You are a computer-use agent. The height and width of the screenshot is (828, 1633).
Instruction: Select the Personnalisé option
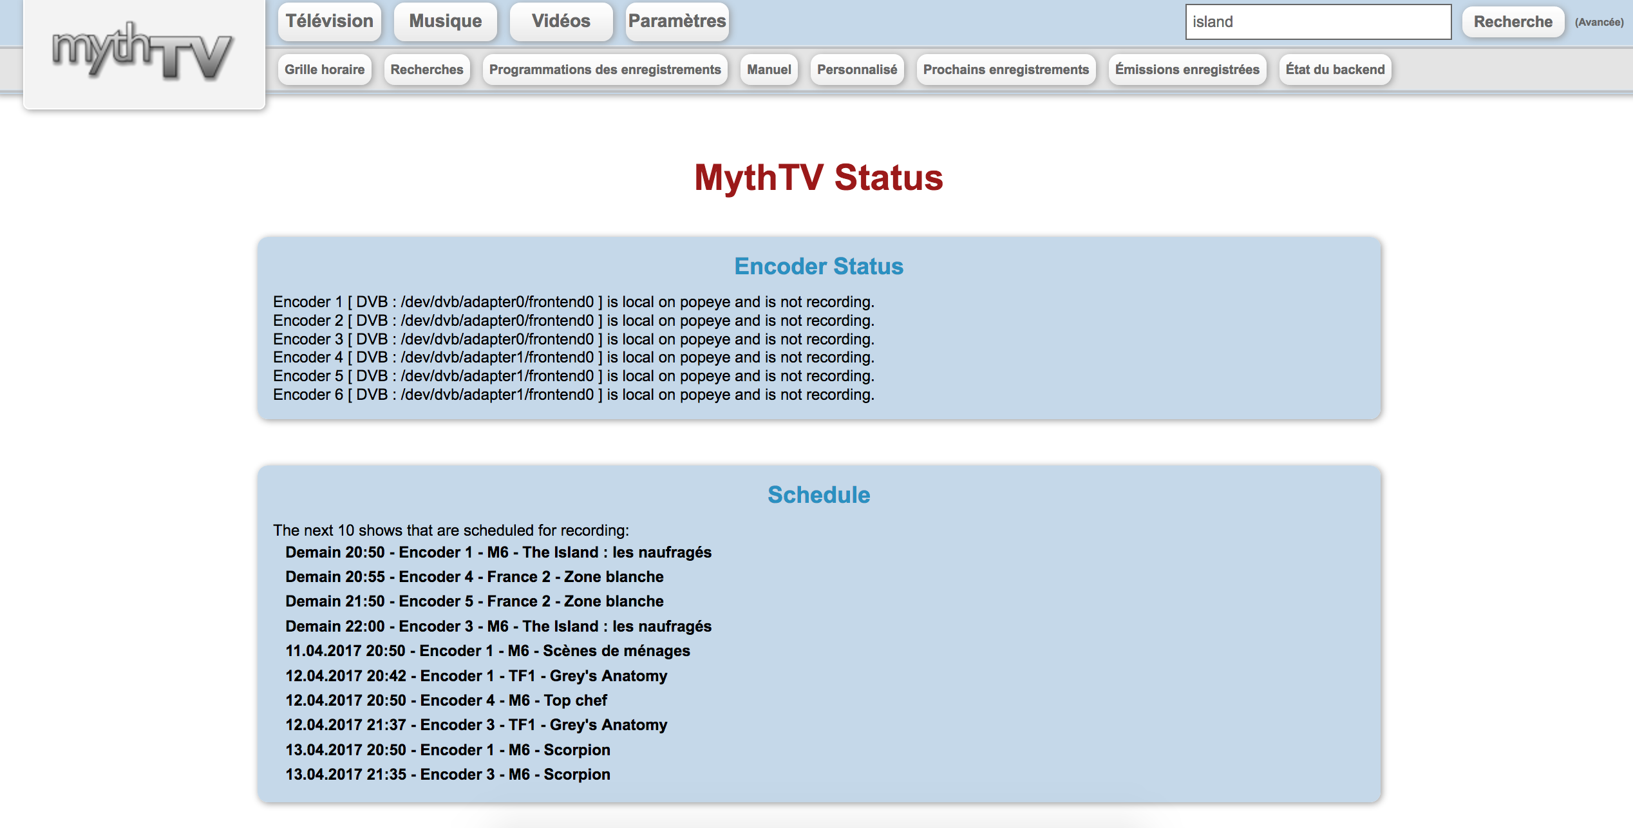pyautogui.click(x=857, y=70)
